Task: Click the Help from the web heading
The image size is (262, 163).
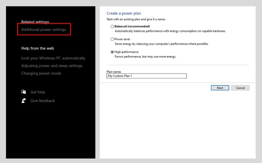Action: (x=37, y=48)
